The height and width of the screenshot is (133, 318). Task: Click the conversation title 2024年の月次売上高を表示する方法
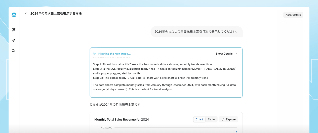[56, 14]
